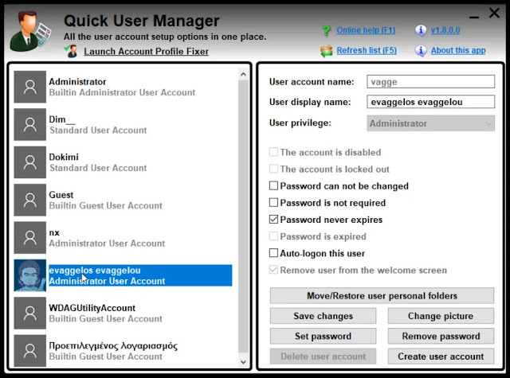Select Administrator in the user list
Viewport: 510px width, 378px height.
123,87
